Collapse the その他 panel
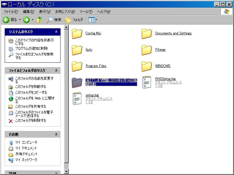 pos(56,134)
